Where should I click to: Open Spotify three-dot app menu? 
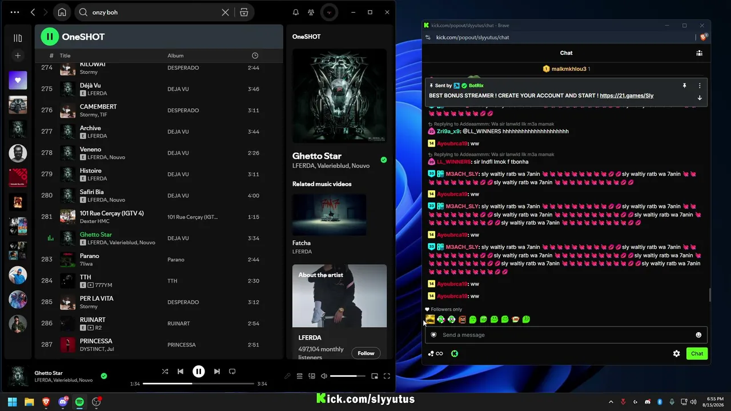(x=14, y=12)
